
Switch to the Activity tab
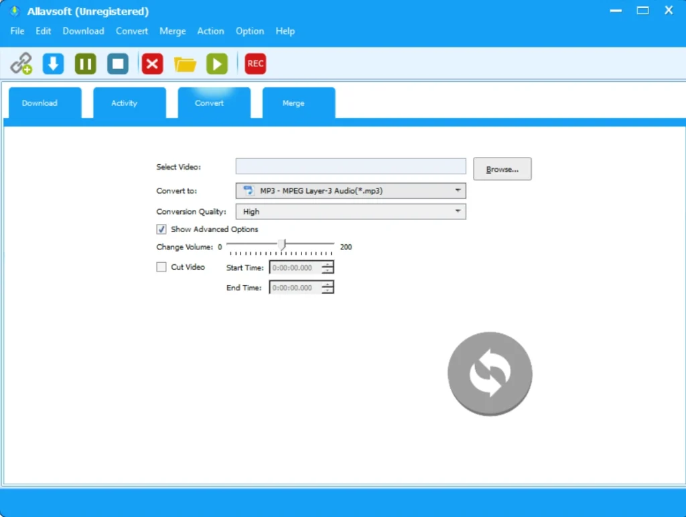(x=124, y=103)
